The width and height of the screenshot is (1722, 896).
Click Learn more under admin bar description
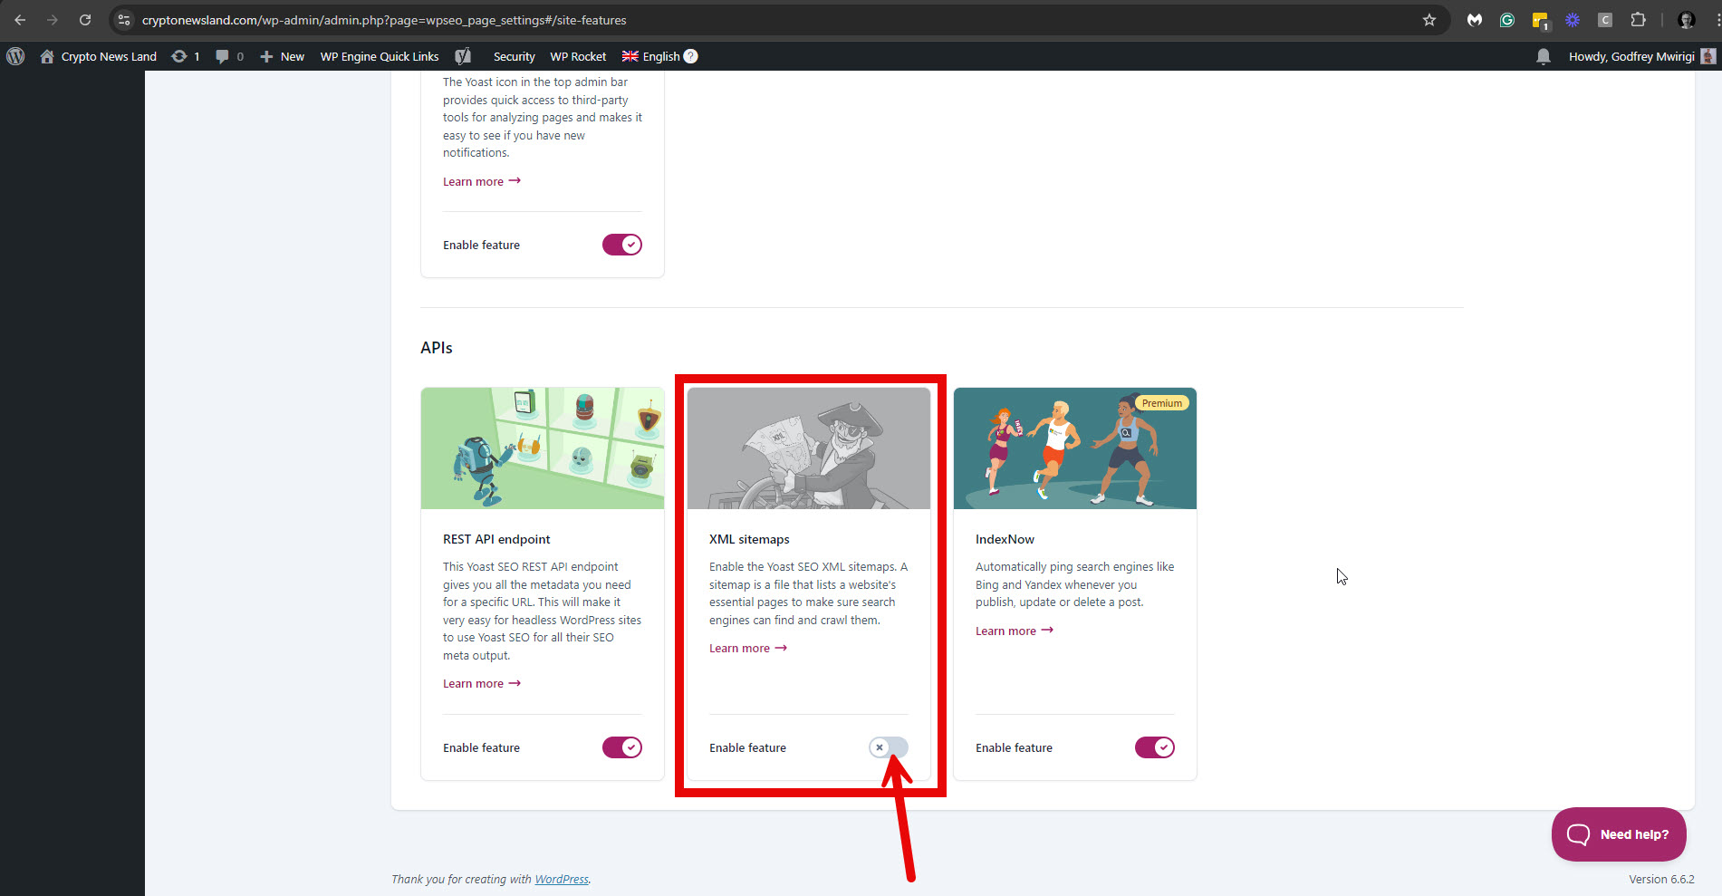point(482,181)
